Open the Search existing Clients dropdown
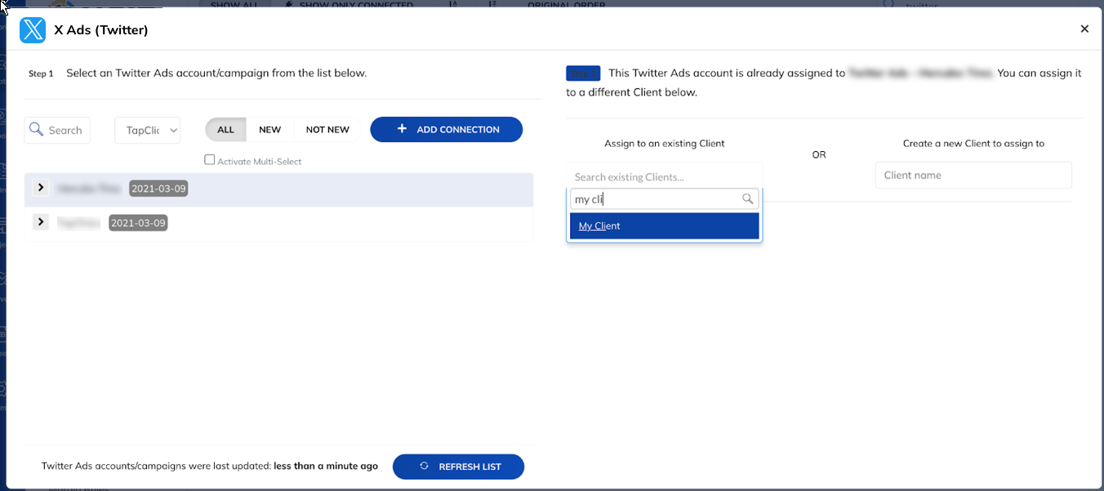1104x491 pixels. coord(664,176)
